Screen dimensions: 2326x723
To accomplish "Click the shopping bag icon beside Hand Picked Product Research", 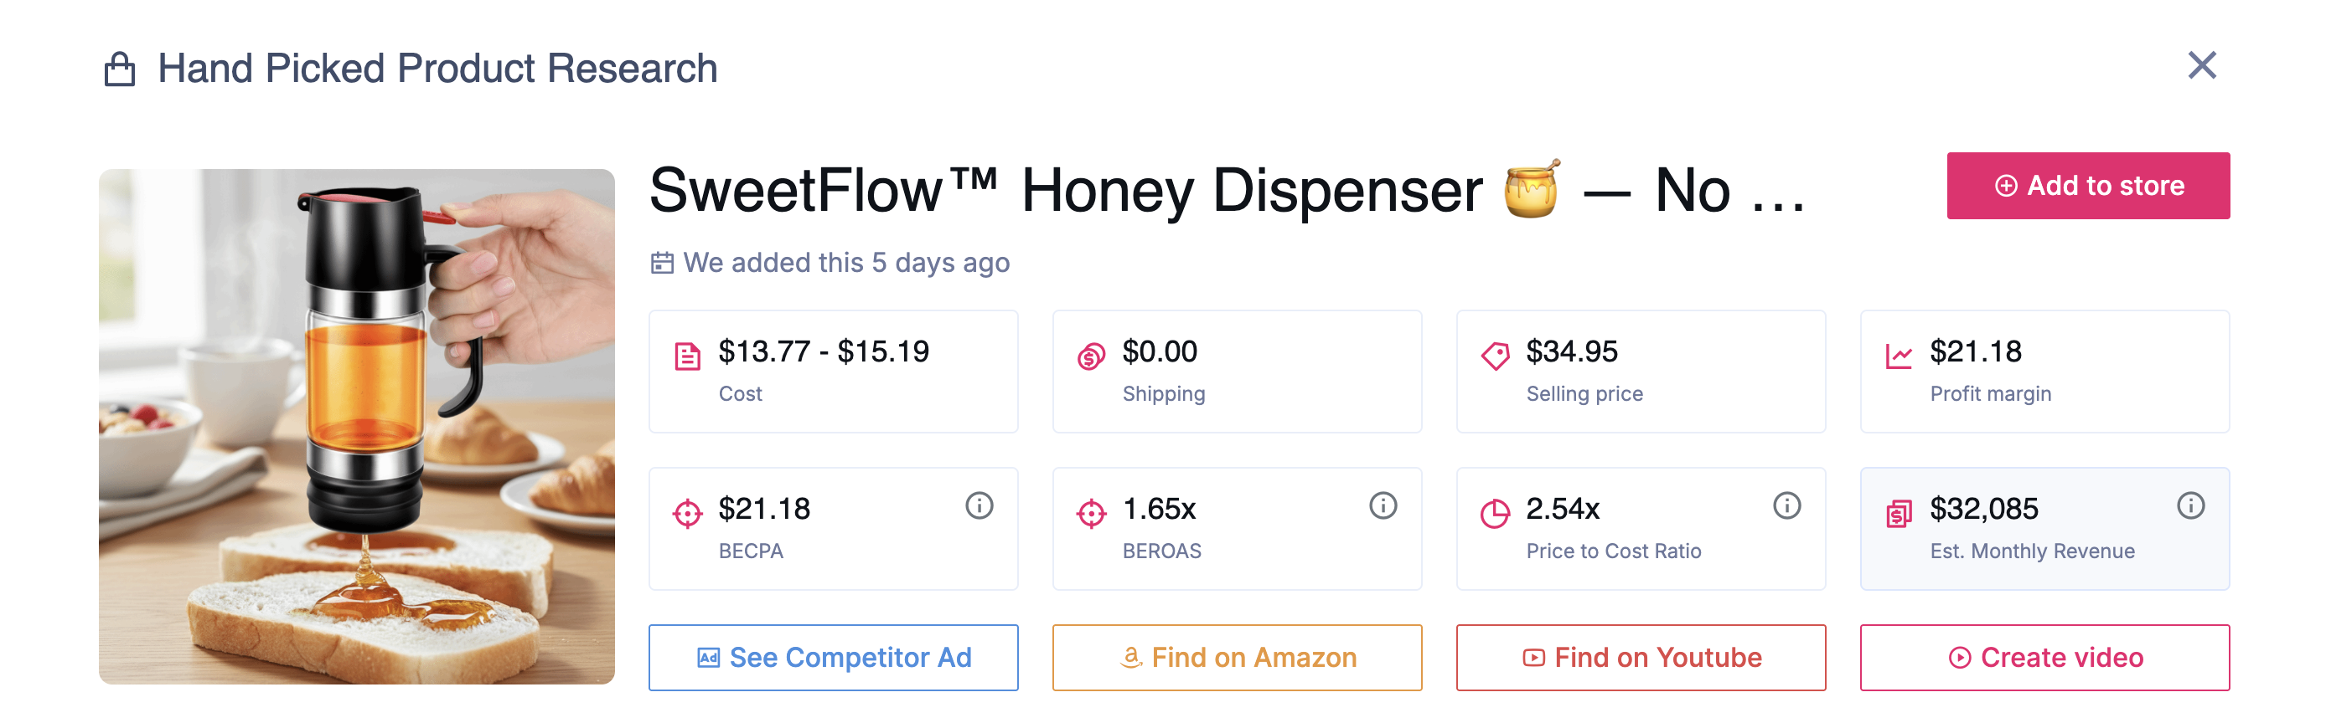I will pos(119,67).
